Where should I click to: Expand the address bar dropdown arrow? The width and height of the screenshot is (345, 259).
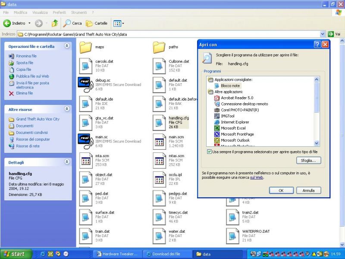tap(322, 34)
